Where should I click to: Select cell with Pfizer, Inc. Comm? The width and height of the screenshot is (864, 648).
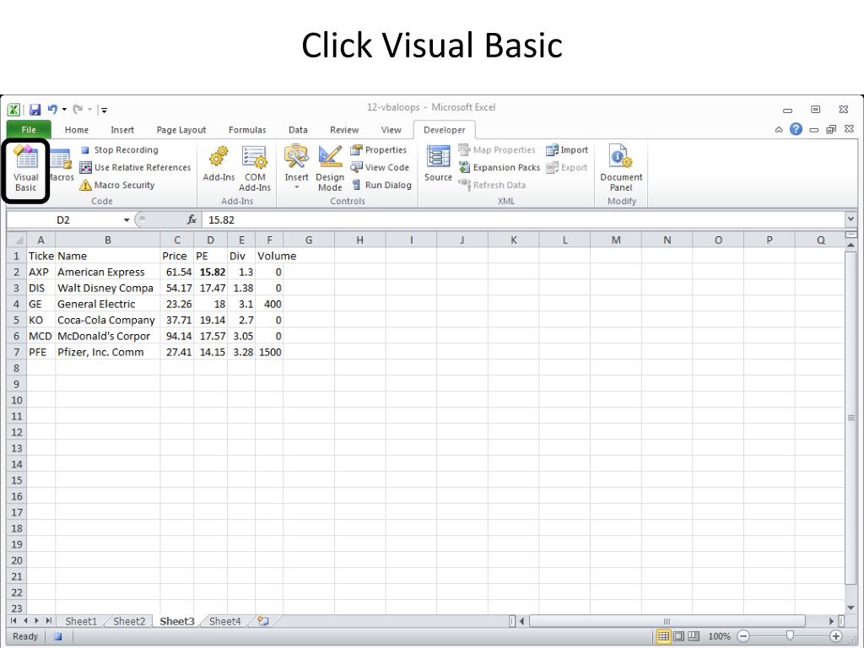click(x=107, y=352)
